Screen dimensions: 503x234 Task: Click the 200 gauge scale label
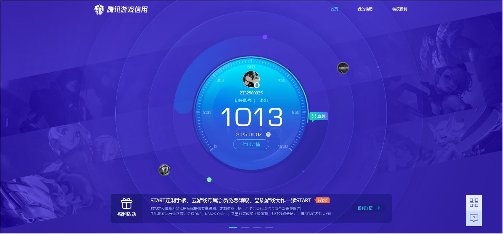[x=207, y=112]
